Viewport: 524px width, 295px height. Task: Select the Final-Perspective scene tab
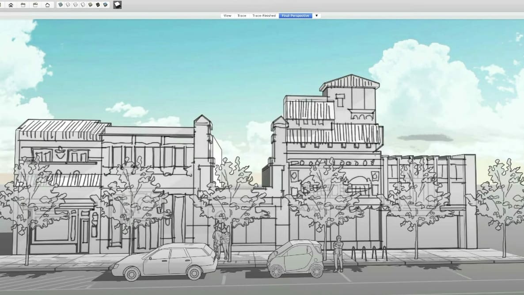point(296,16)
